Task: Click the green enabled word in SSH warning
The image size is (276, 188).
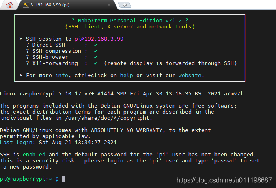Action: pos(34,155)
